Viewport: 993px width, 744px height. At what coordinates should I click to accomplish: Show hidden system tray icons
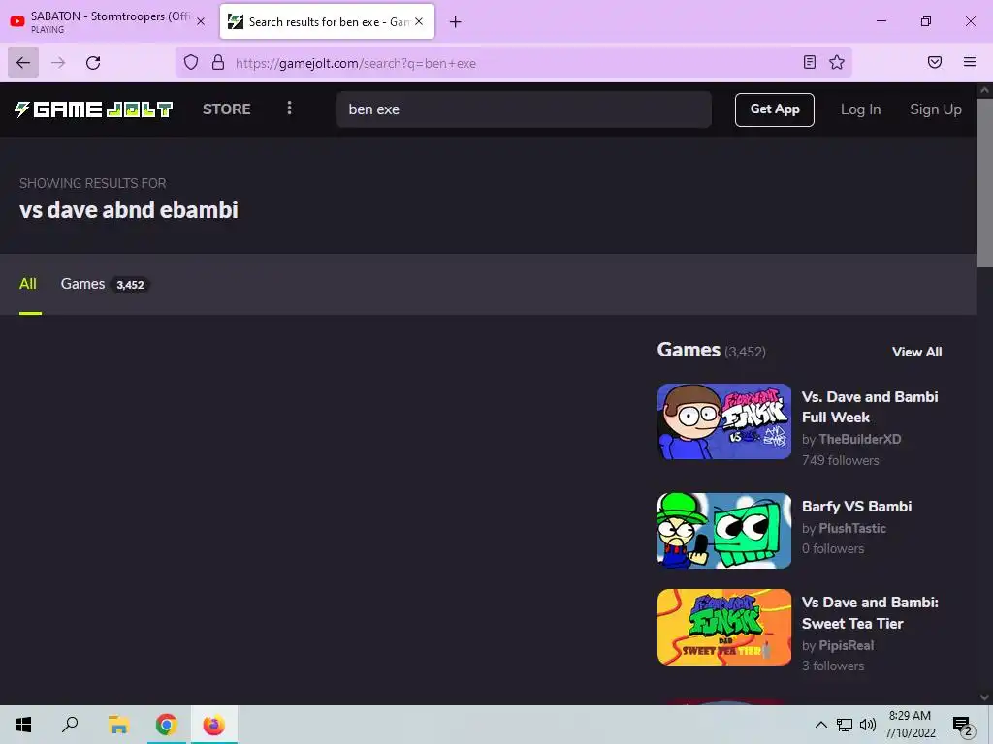tap(820, 725)
